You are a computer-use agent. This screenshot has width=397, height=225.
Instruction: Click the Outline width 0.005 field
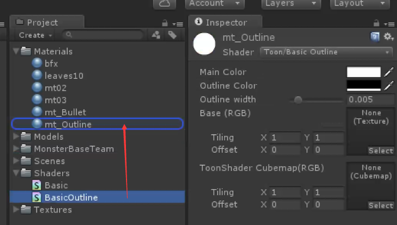click(370, 99)
